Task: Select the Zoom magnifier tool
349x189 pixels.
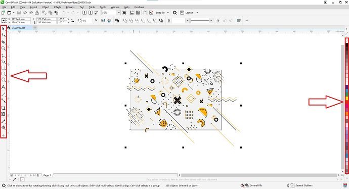Action: pos(4,48)
